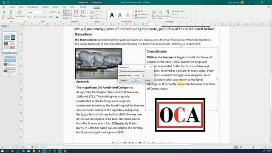Open the Margins dropdown
The image size is (272, 153).
83,14
